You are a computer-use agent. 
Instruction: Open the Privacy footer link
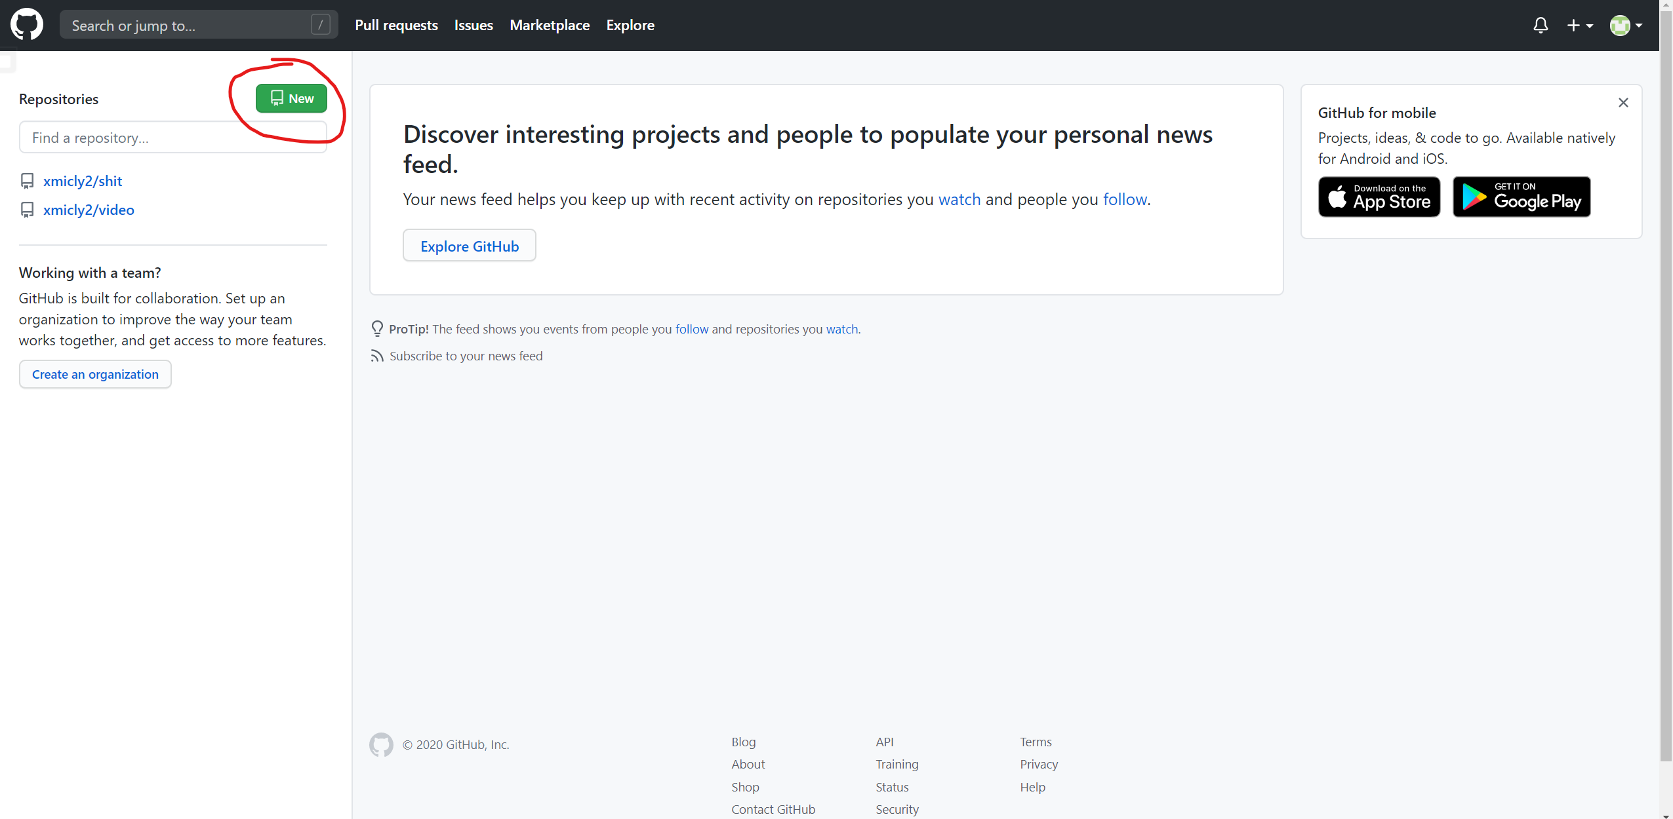1039,764
